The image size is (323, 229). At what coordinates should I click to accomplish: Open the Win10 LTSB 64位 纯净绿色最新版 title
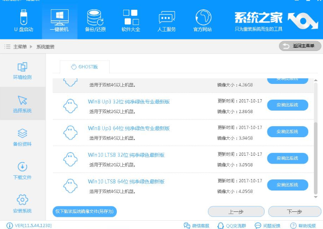126,181
